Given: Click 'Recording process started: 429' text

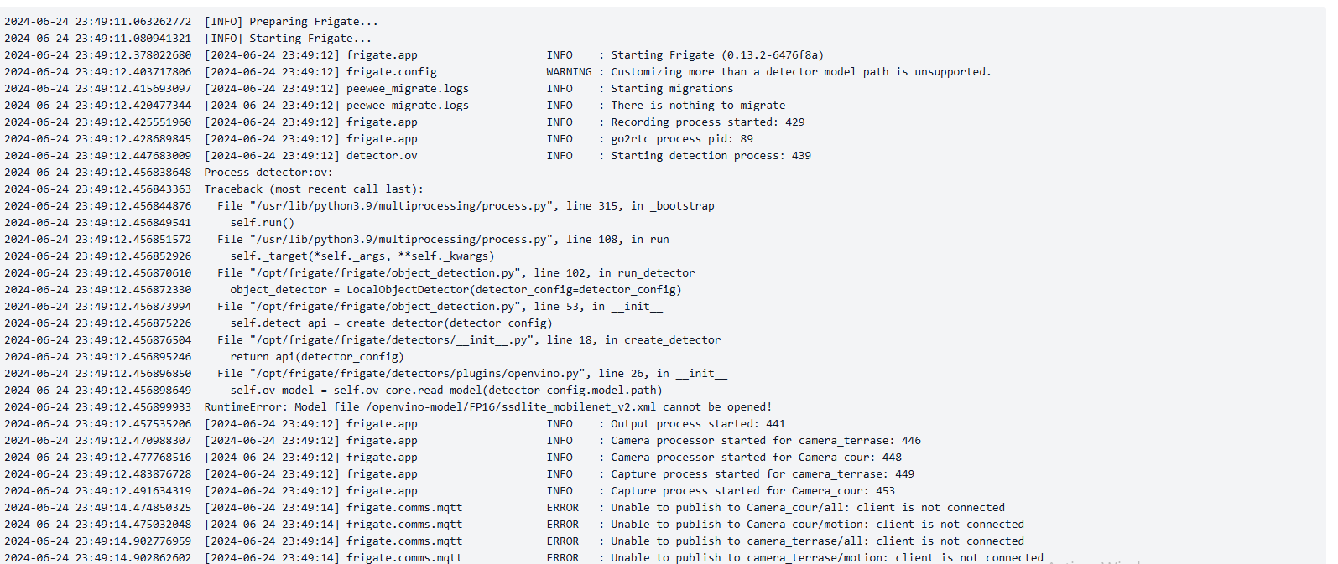Looking at the screenshot, I should (x=707, y=122).
